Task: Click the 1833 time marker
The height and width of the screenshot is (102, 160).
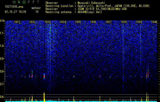Action: (x=48, y=22)
